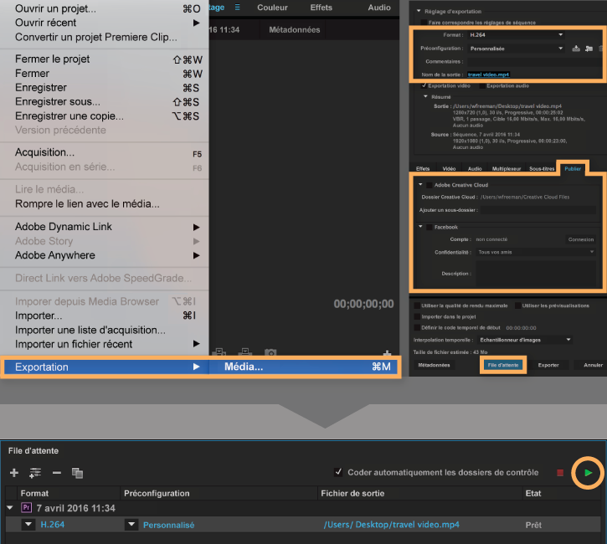
Task: Click Ouvrir un projet... menu item
Action: tap(105, 8)
